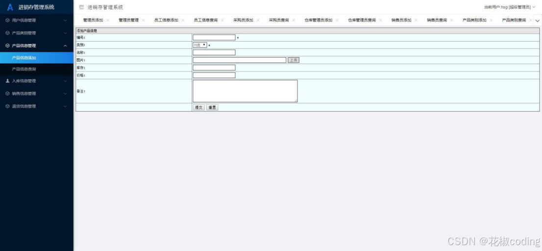The image size is (542, 251).
Task: Expand the 退货信息管理 chevron
Action: coord(65,106)
